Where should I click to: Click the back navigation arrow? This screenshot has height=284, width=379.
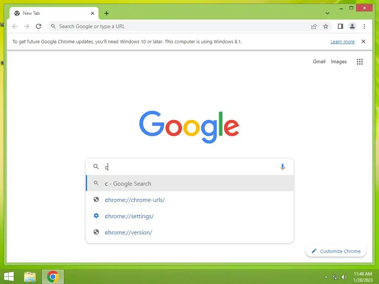coord(15,26)
